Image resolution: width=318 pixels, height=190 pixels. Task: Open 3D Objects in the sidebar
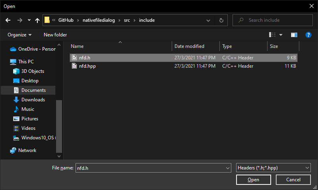pos(32,71)
